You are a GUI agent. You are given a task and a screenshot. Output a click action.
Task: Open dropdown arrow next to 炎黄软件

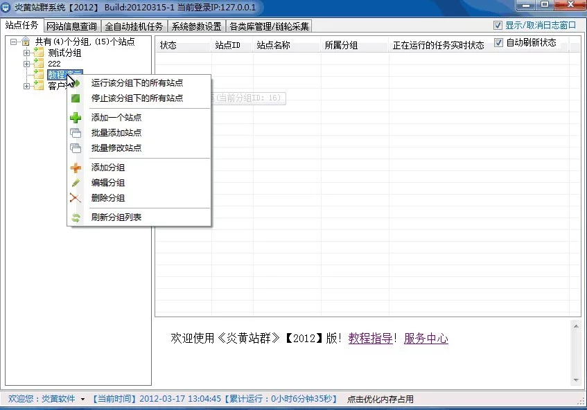tap(82, 399)
